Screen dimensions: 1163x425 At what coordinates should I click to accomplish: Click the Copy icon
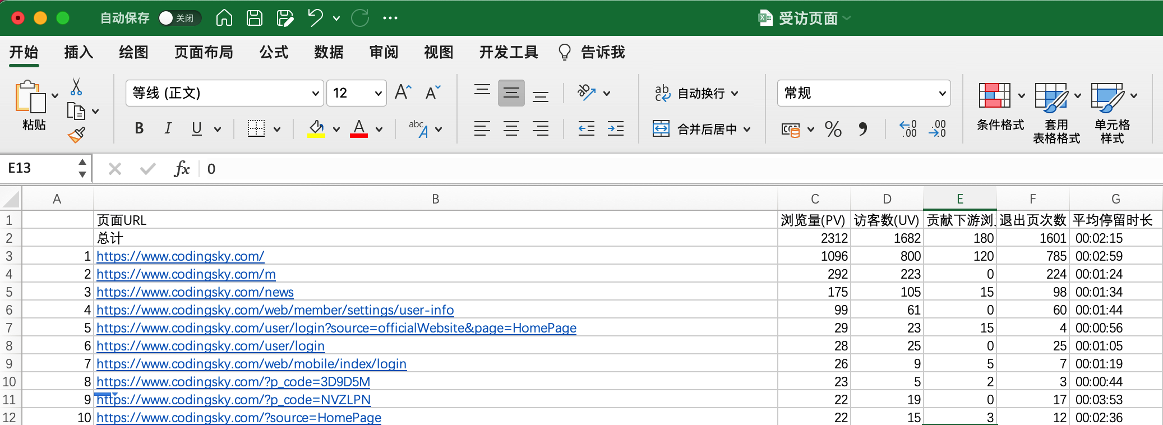coord(76,111)
